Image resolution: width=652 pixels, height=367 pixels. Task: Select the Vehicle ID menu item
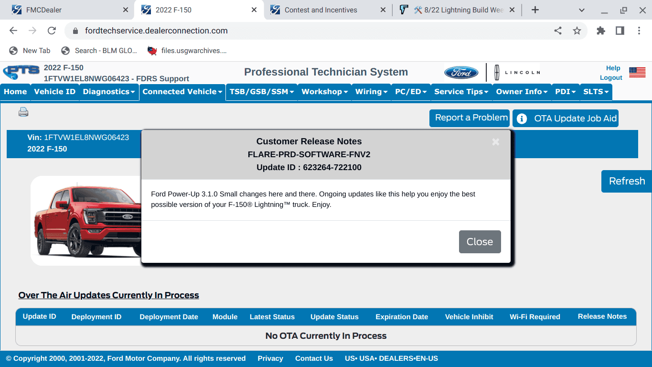[55, 92]
